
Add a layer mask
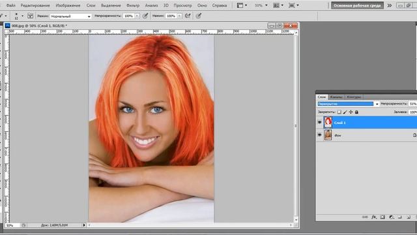382,217
